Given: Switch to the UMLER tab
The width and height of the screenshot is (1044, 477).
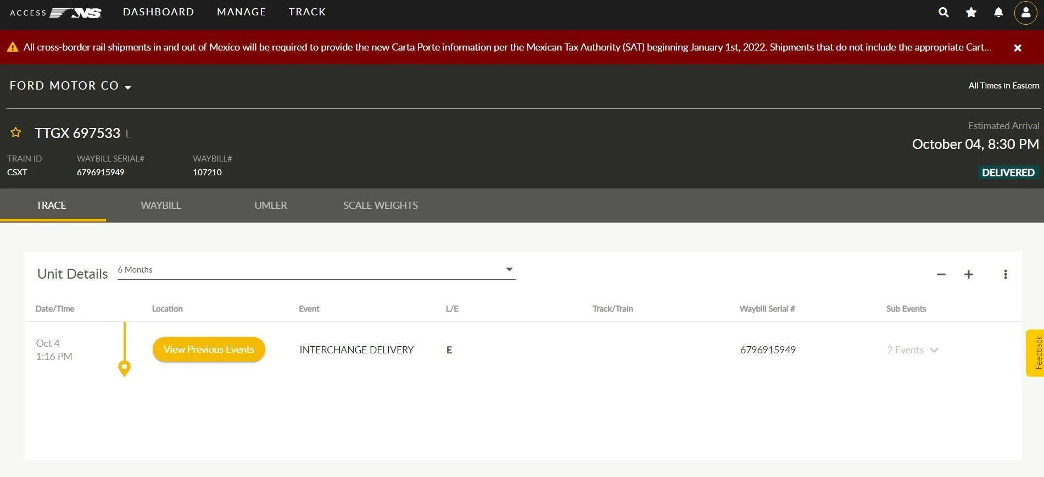Looking at the screenshot, I should pos(271,206).
